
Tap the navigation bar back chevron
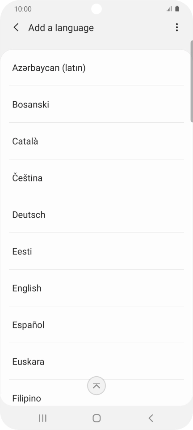pos(151,418)
